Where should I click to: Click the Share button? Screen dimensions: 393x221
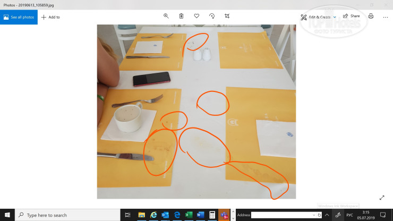pyautogui.click(x=351, y=16)
